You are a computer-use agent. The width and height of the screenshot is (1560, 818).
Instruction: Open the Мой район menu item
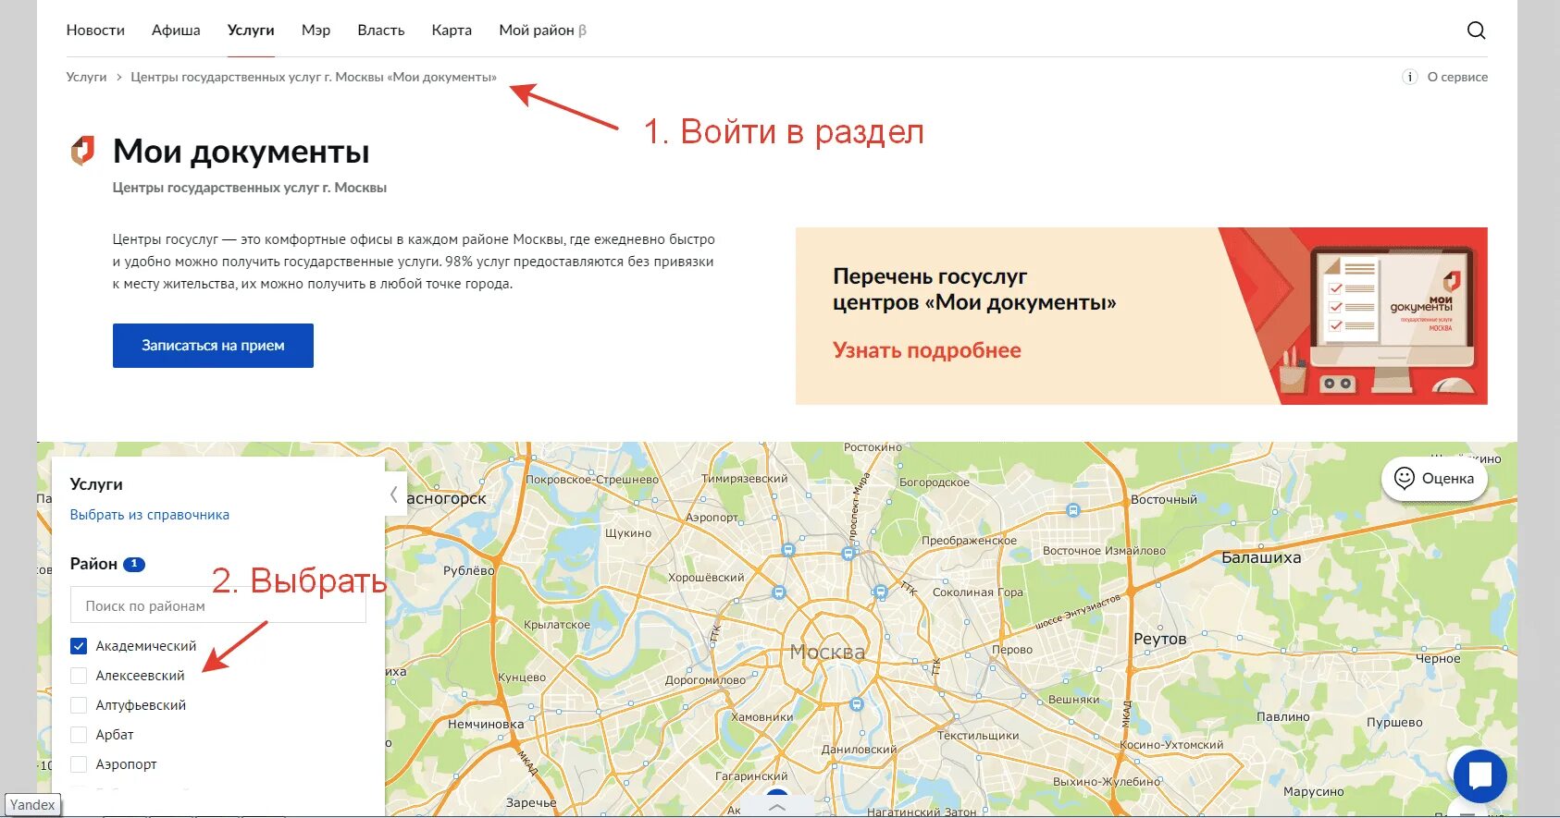coord(542,31)
